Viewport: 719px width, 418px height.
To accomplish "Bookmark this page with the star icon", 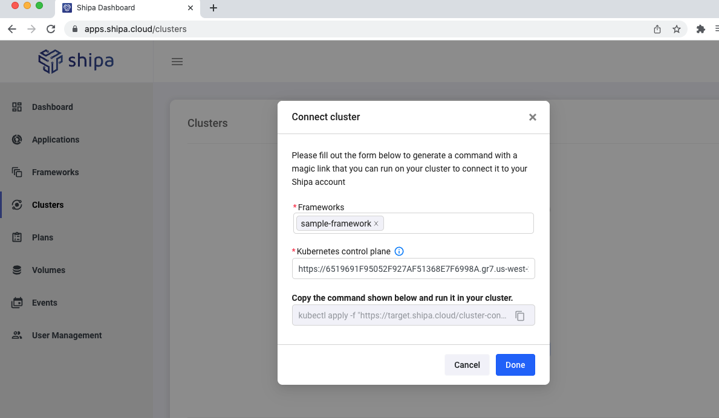I will click(676, 30).
